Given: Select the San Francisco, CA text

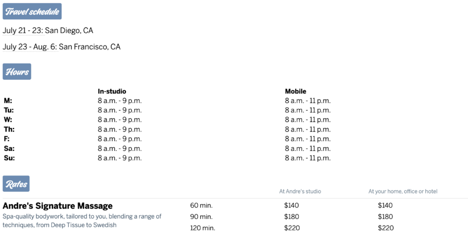Looking at the screenshot, I should pyautogui.click(x=90, y=47).
